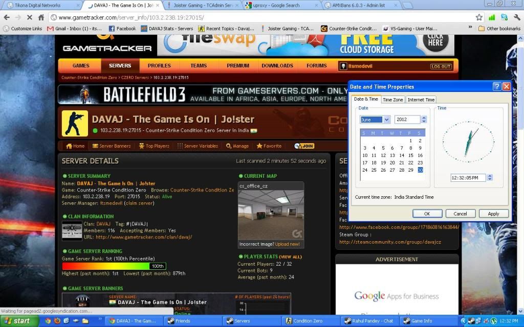Open a new browser tab
Image resolution: width=524 pixels, height=327 pixels.
point(407,5)
